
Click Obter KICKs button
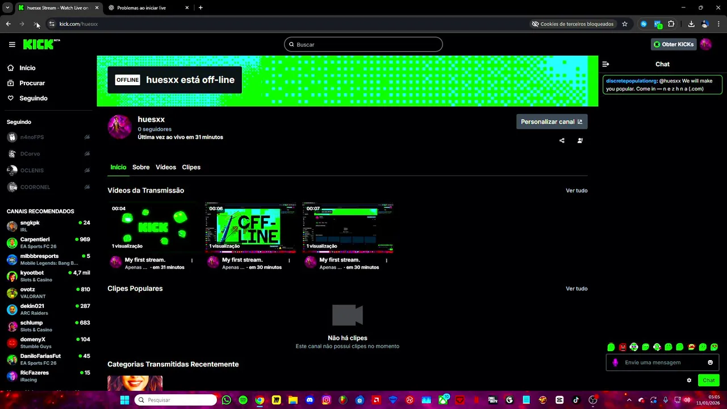tap(674, 44)
